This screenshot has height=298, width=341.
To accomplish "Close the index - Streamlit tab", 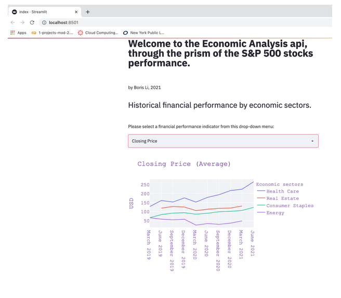I will 76,11.
